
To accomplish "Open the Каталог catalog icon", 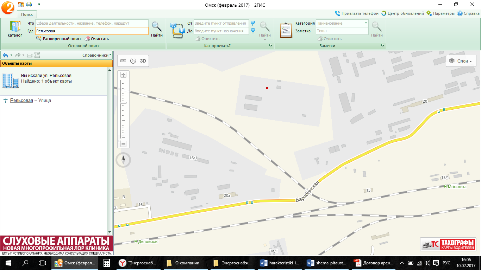I will point(15,29).
